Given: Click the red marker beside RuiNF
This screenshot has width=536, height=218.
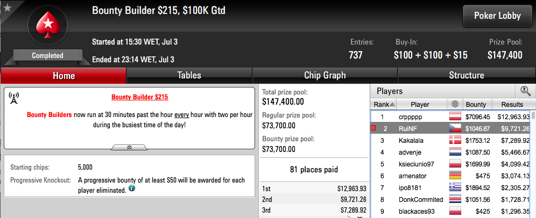Looking at the screenshot, I should 373,128.
